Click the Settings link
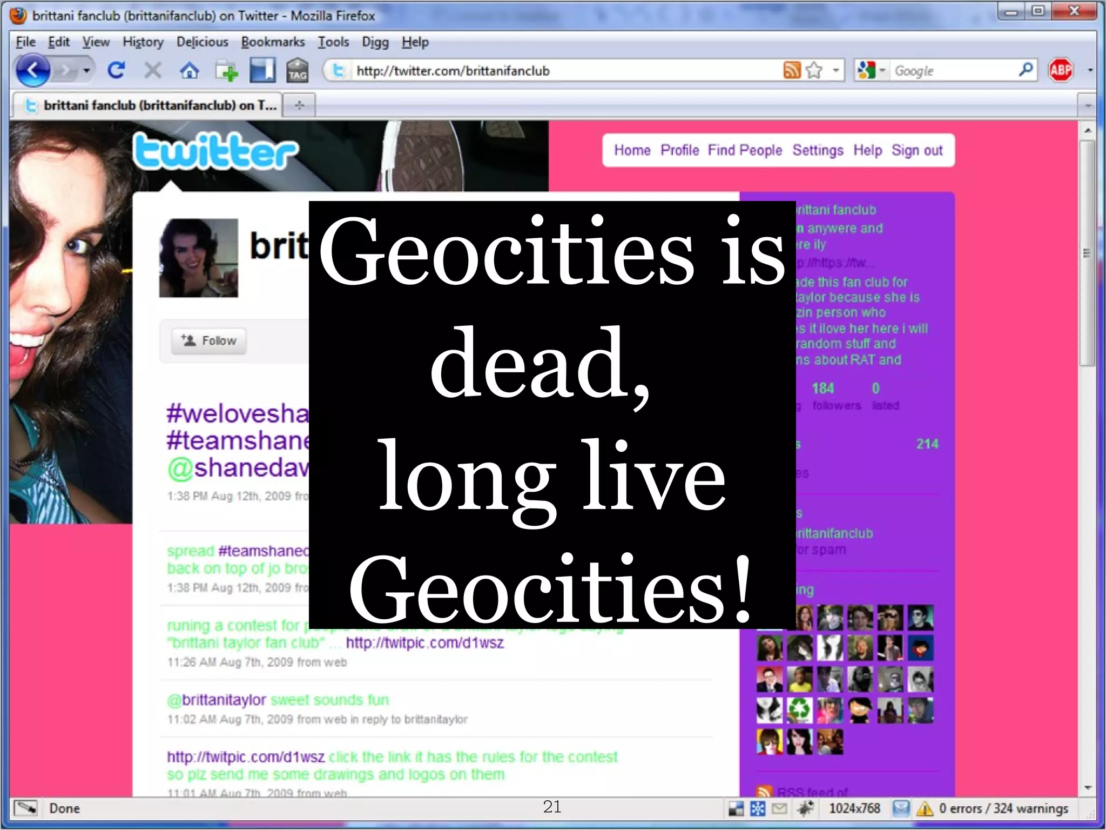 point(818,150)
